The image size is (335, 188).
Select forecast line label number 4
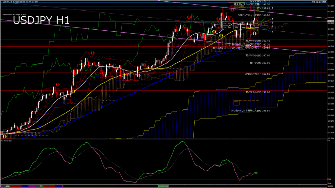click(x=273, y=8)
